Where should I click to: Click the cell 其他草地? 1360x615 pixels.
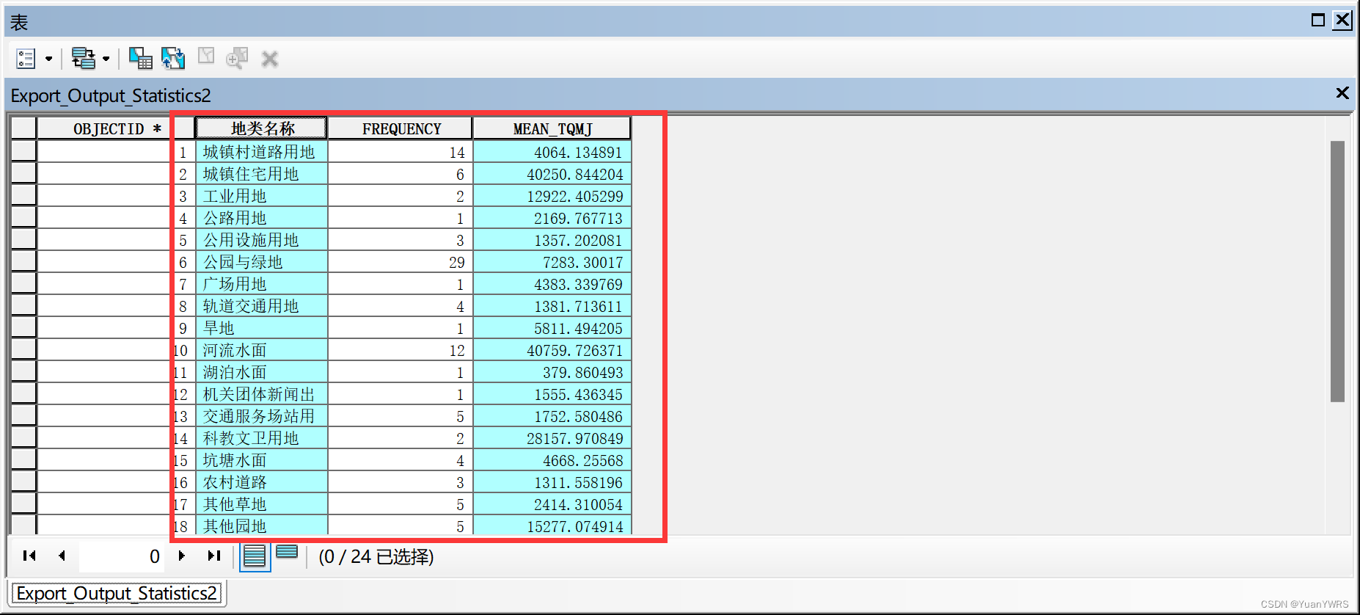click(x=261, y=504)
